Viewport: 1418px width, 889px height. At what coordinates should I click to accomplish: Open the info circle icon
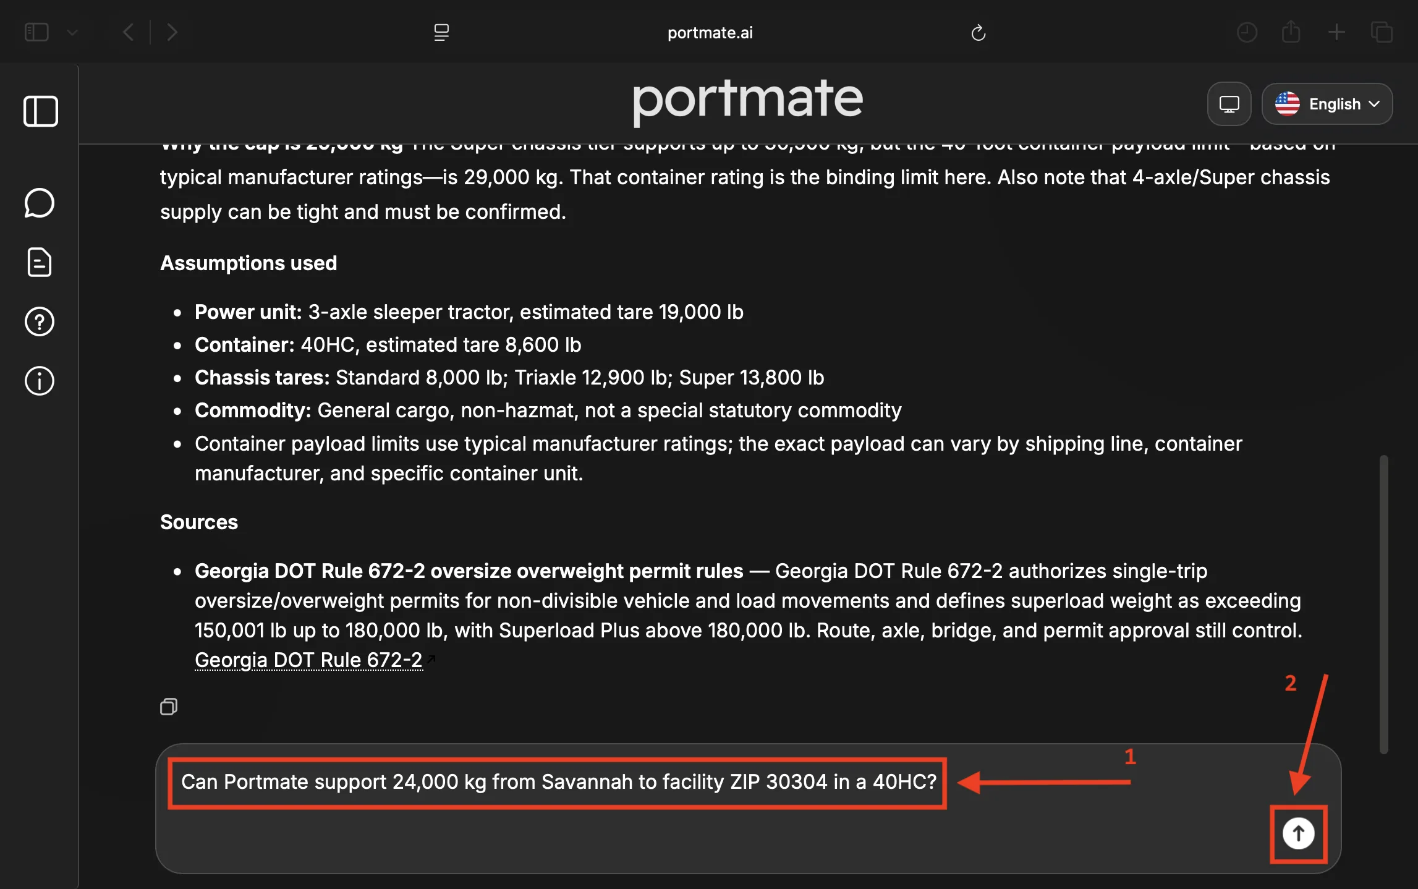40,381
